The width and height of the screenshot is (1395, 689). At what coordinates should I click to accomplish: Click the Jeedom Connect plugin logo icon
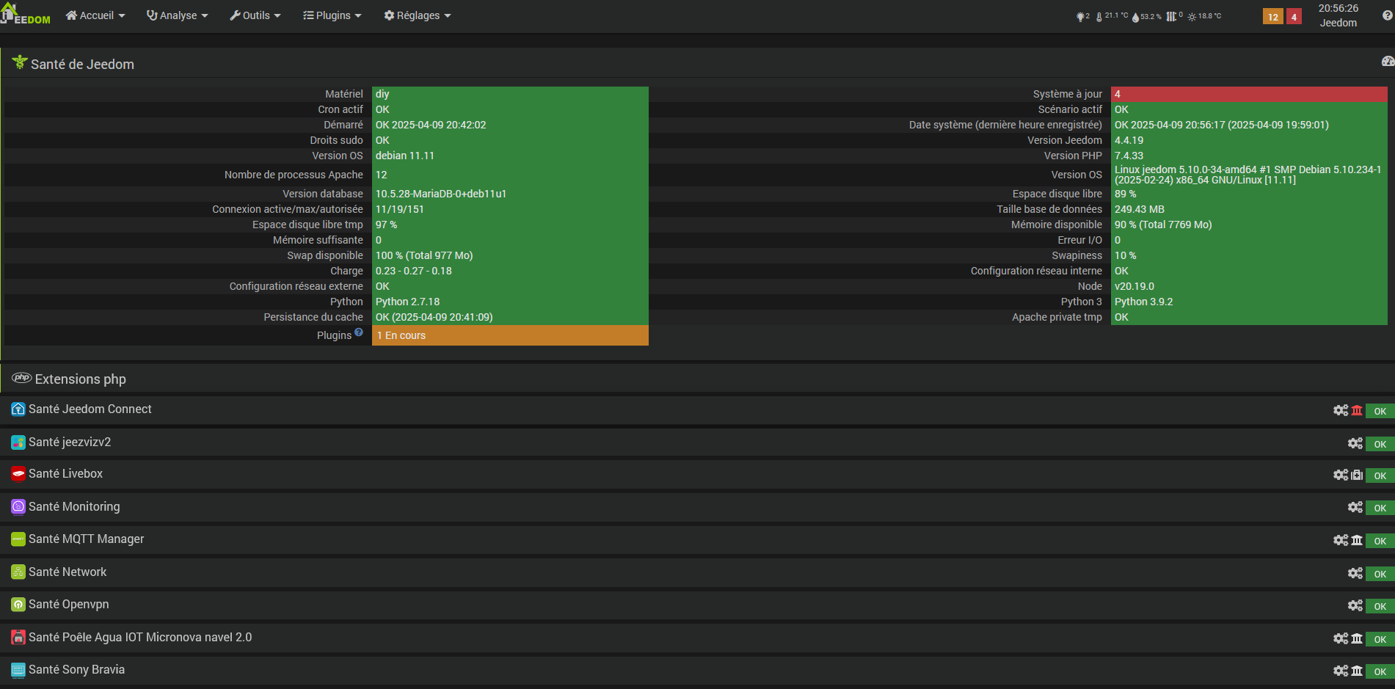coord(18,409)
